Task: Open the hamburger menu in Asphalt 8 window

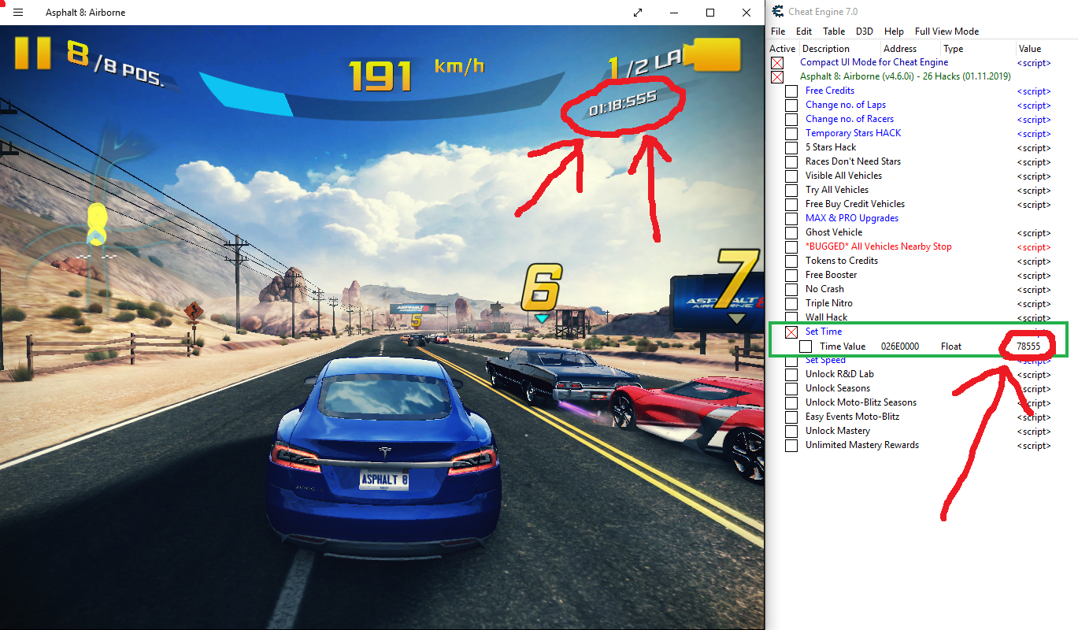Action: 18,13
